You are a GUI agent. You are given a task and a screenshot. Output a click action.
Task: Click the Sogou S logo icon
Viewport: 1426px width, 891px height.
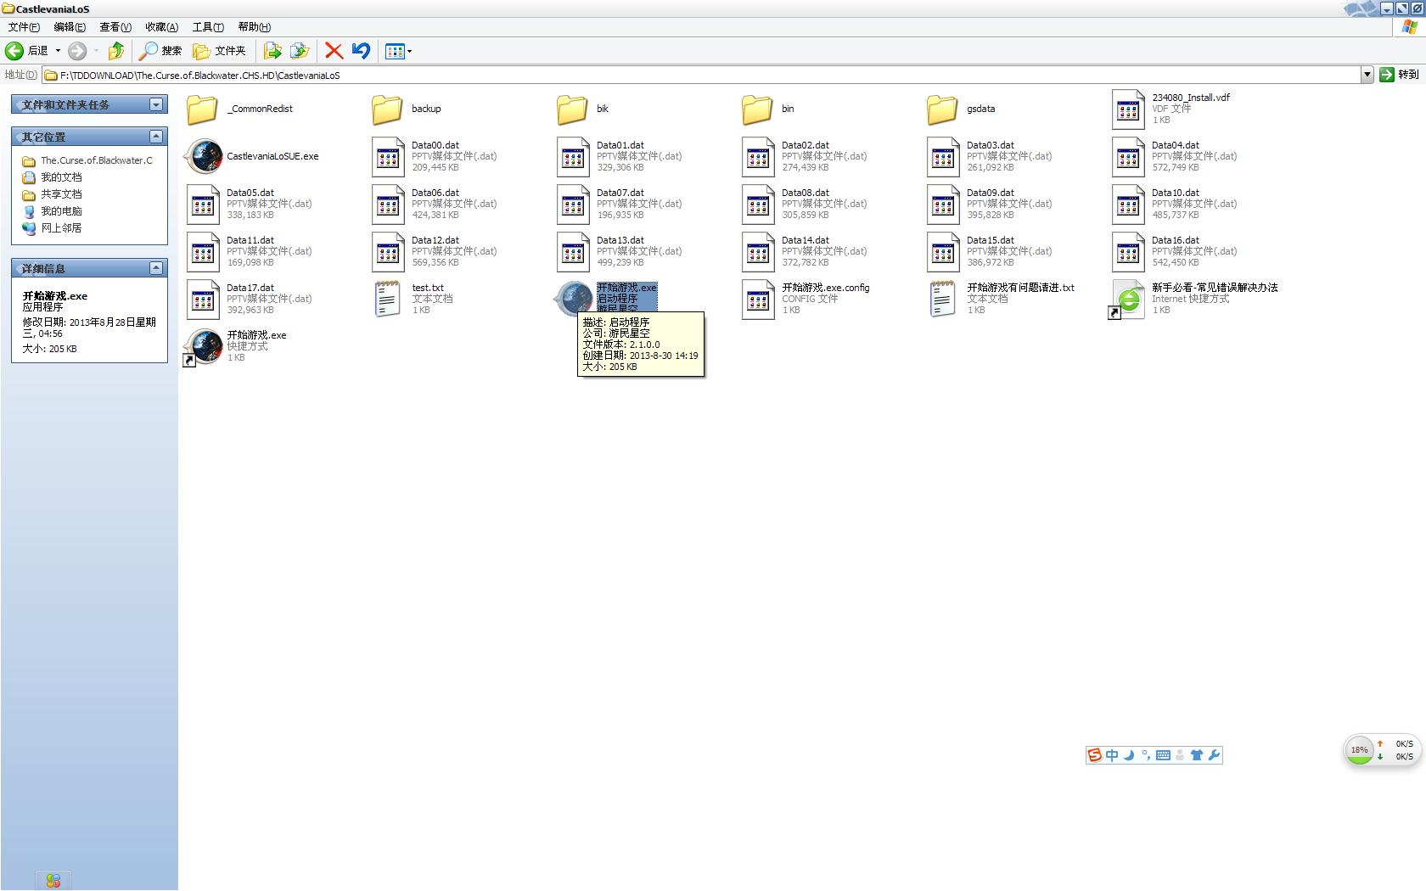(x=1095, y=755)
